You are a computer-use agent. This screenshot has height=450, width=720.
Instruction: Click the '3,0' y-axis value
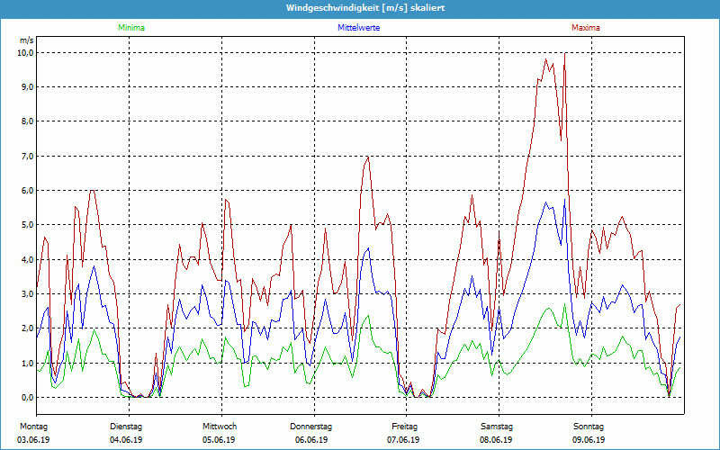click(x=27, y=294)
